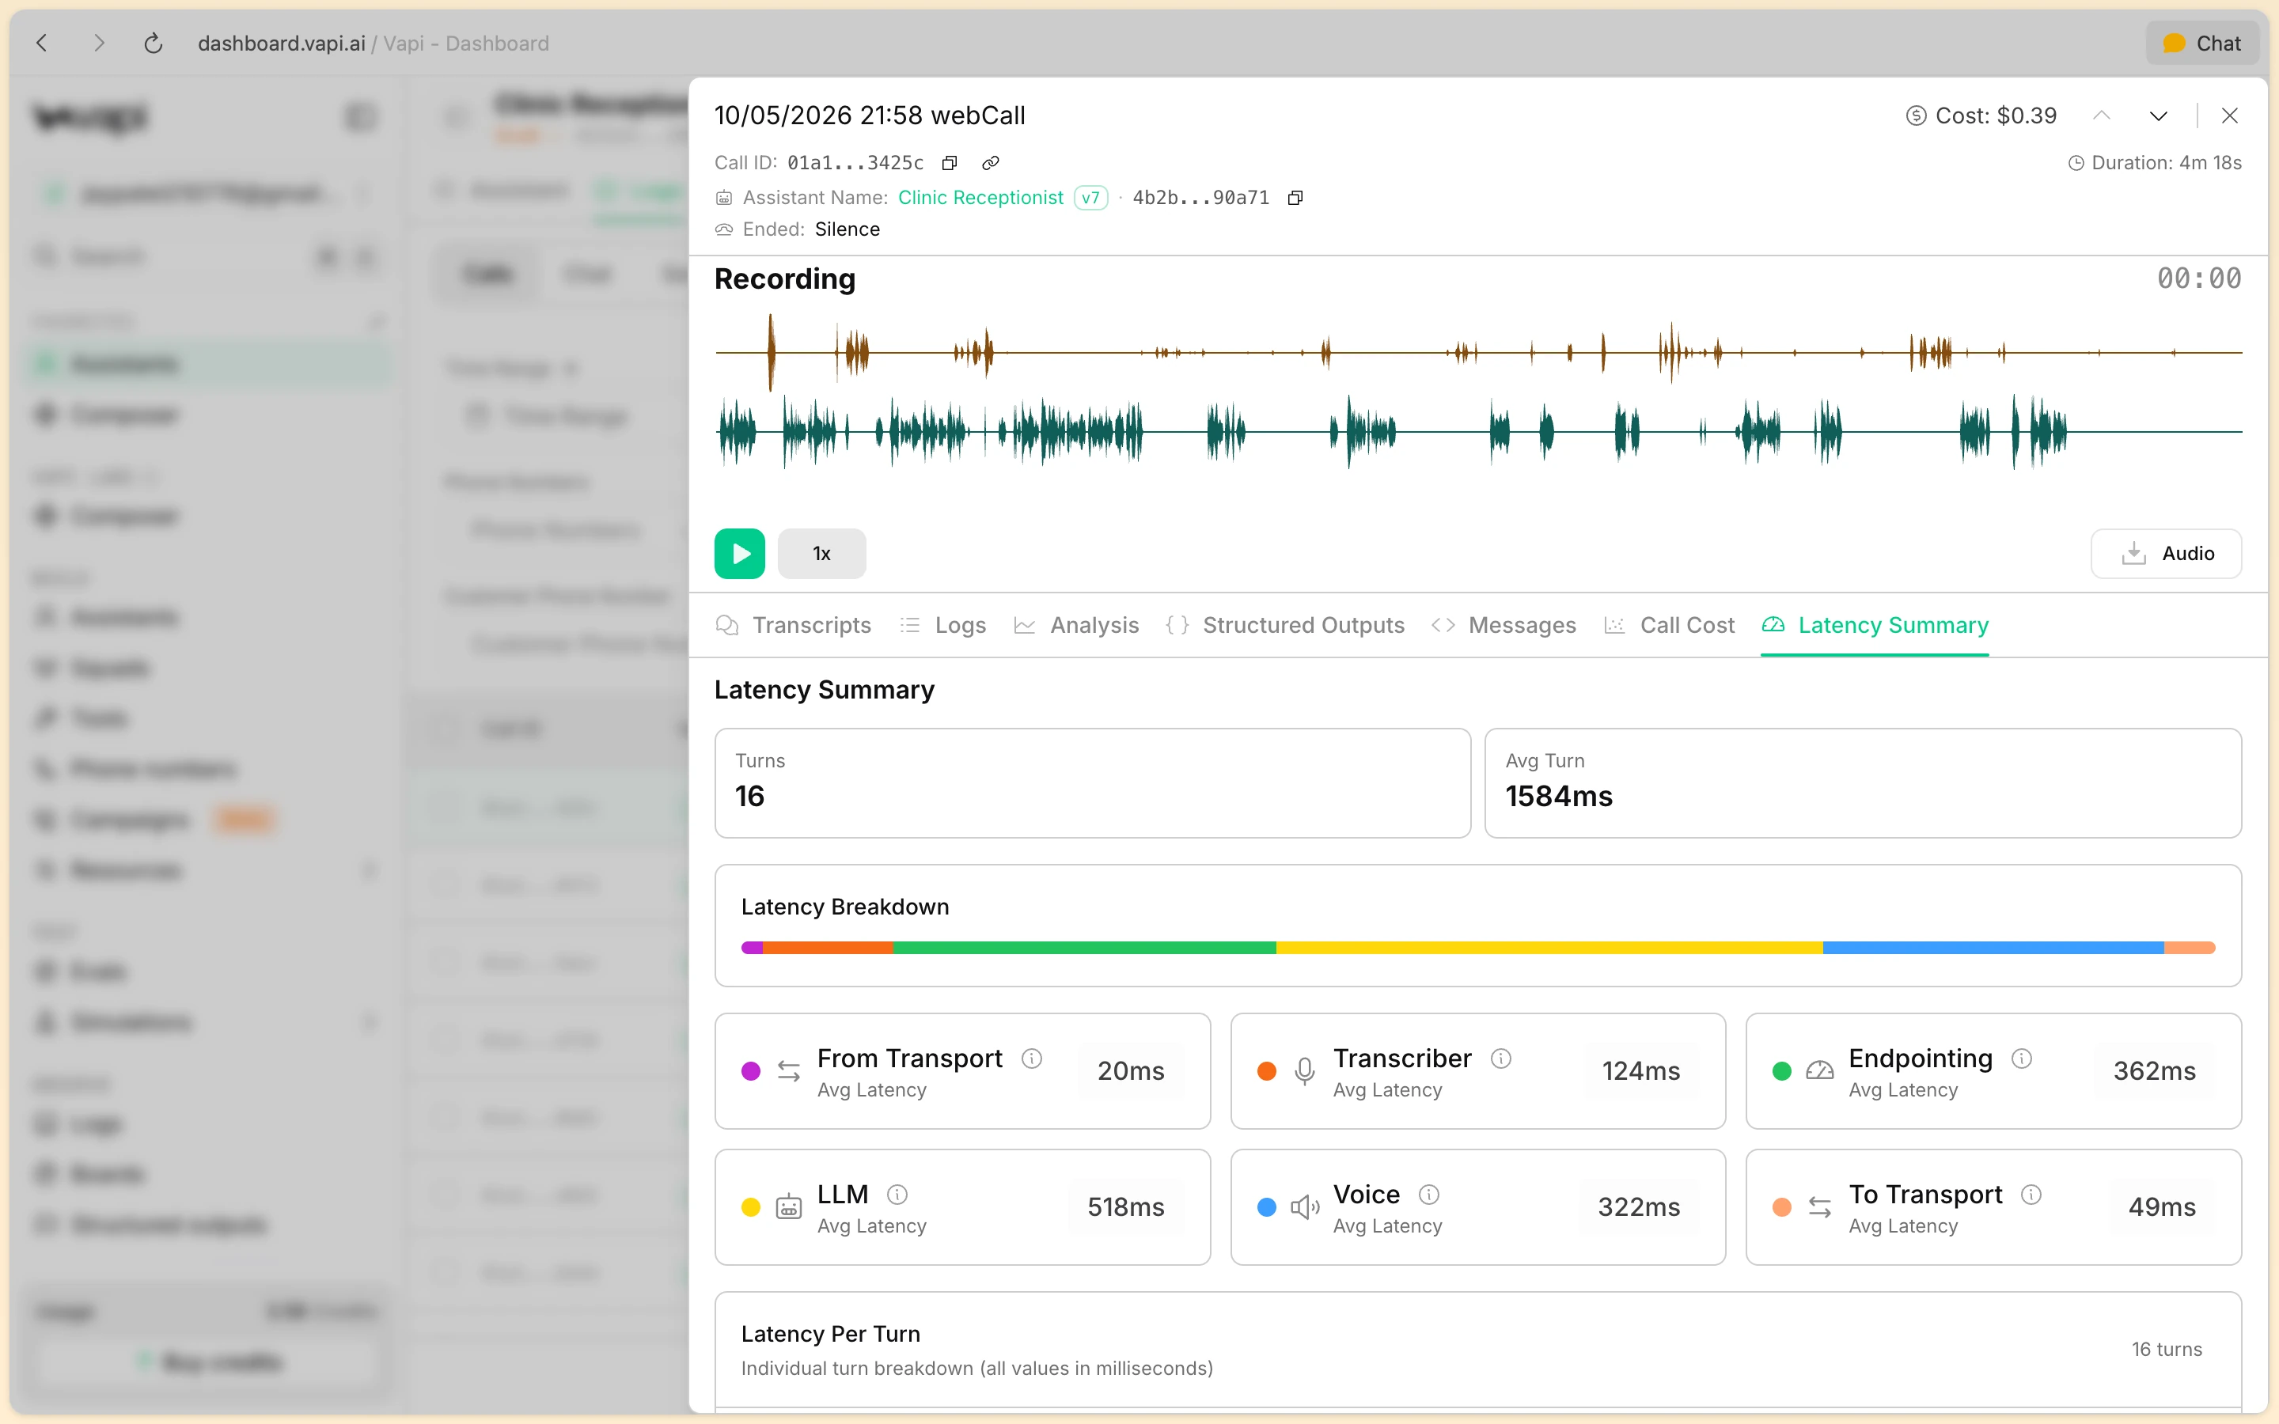Click the From Transport arrows icon
This screenshot has height=1424, width=2279.
(788, 1071)
